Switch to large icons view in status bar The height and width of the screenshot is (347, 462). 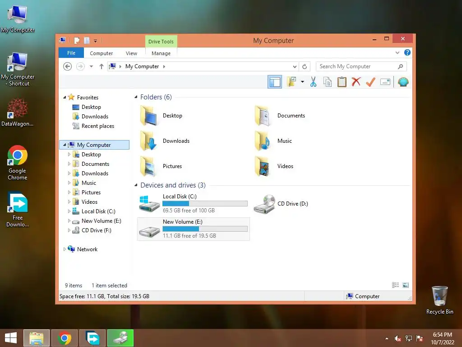point(406,285)
